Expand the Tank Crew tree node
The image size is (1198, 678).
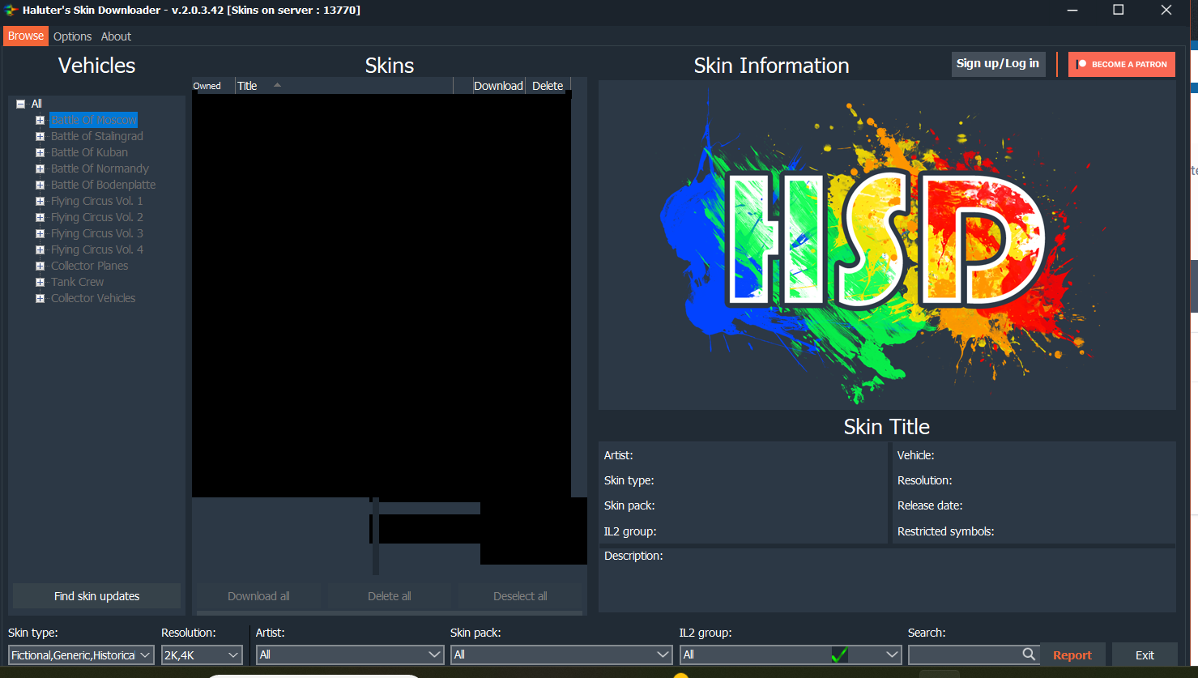[x=40, y=282]
